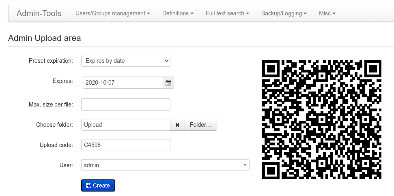Open the Misc menu
This screenshot has height=196, width=394.
327,13
